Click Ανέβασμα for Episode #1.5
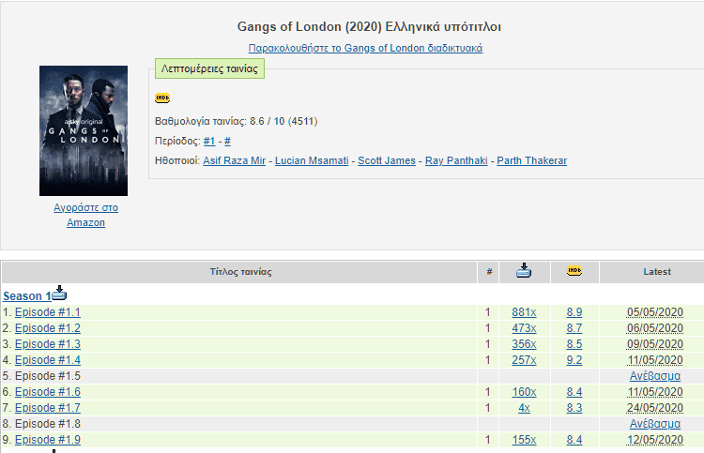This screenshot has width=704, height=453. pyautogui.click(x=655, y=376)
